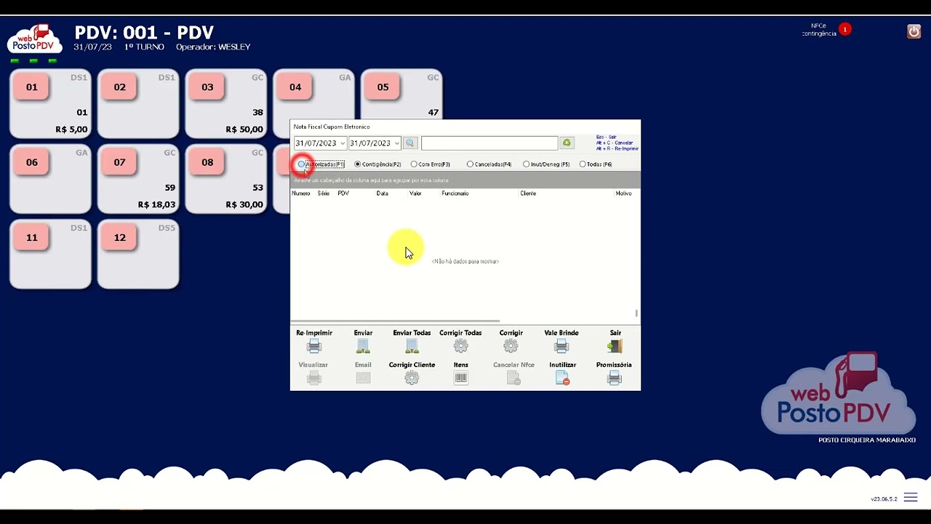Click the Corrigir Todas gear icon
This screenshot has height=524, width=931.
pyautogui.click(x=460, y=346)
